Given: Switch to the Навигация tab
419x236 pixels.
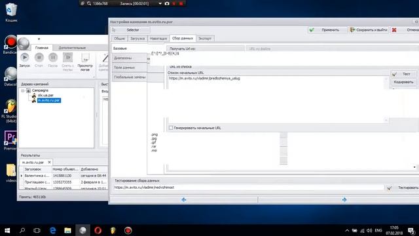Looking at the screenshot, I should 158,39.
